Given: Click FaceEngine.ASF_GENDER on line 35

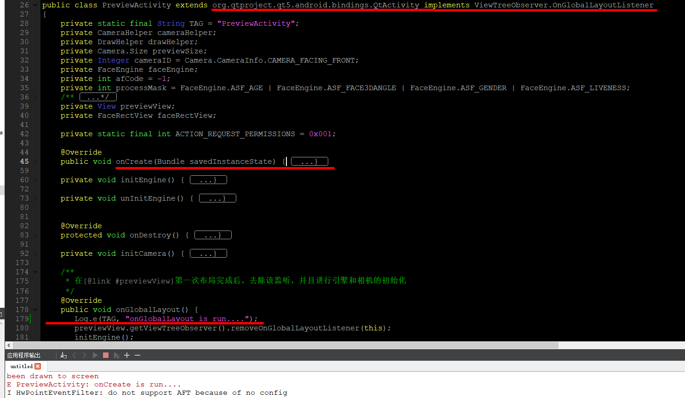Looking at the screenshot, I should click(x=458, y=88).
